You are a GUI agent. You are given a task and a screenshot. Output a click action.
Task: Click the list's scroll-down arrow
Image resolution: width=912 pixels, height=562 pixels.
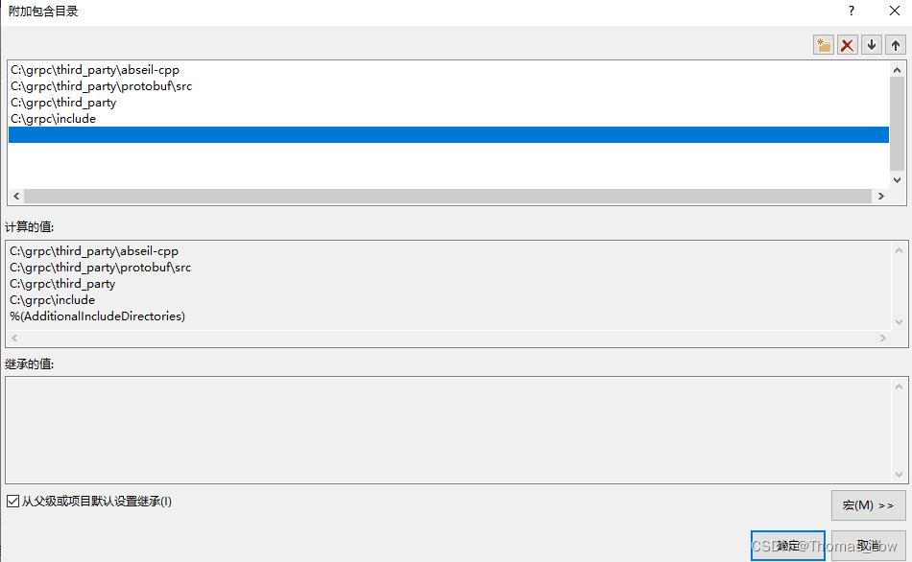point(896,179)
